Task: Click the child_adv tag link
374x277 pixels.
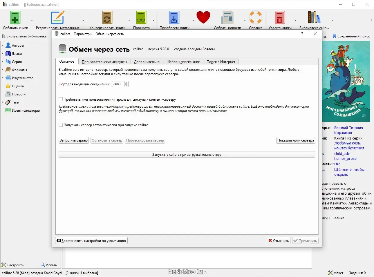Action: pyautogui.click(x=342, y=154)
